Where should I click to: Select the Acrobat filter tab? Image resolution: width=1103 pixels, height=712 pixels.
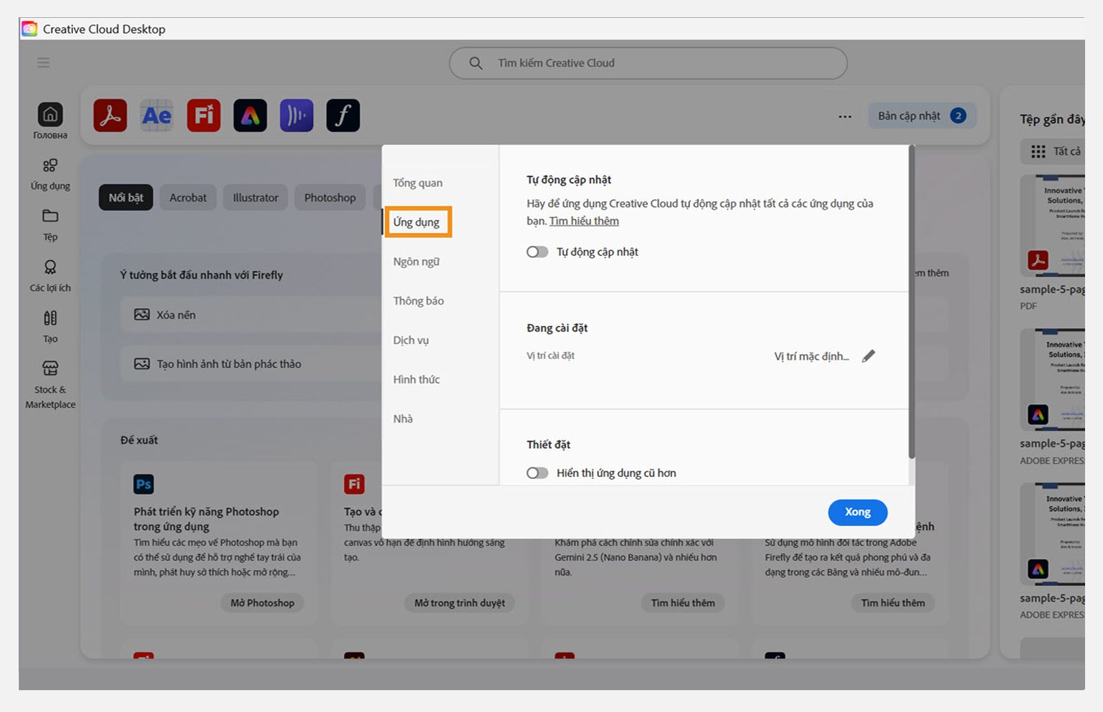point(188,198)
